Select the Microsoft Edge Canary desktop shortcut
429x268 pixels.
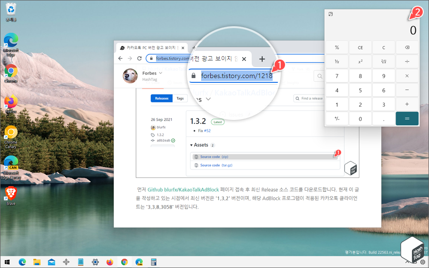11,168
